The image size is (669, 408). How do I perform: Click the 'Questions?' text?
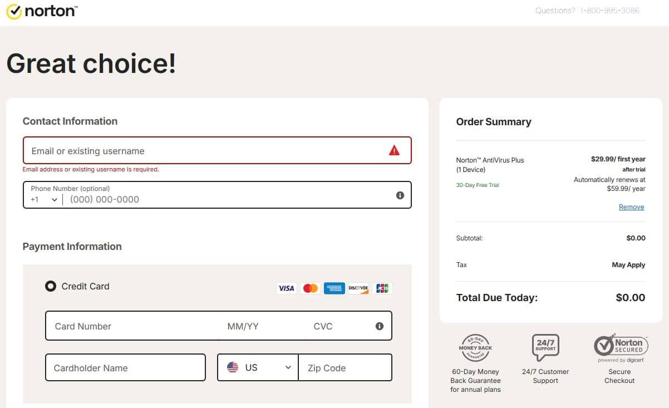(555, 11)
